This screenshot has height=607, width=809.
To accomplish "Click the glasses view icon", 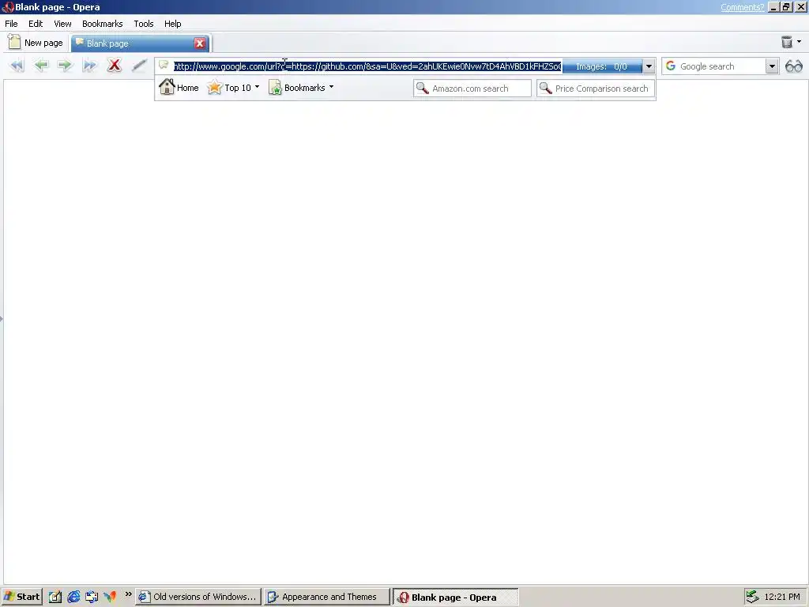I will pos(794,66).
